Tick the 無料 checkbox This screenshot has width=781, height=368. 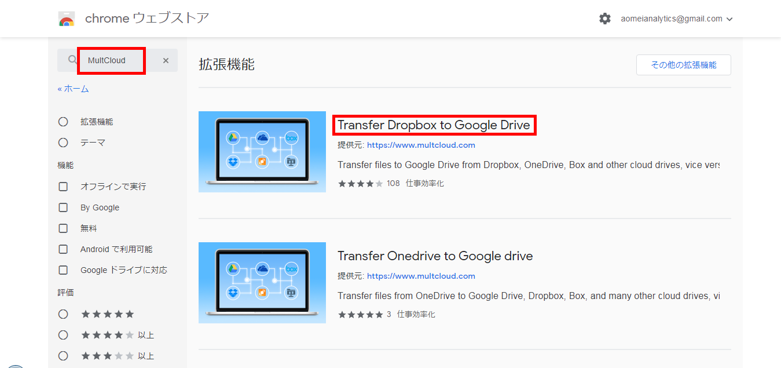(x=63, y=228)
